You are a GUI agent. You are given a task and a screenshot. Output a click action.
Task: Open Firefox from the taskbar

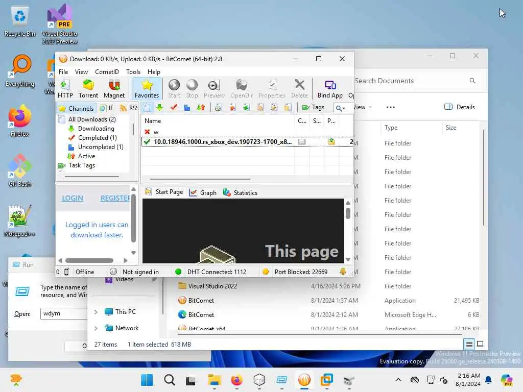point(237,380)
